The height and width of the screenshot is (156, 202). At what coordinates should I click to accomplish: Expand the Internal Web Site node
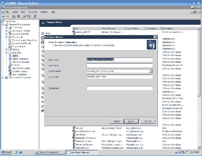click(6, 34)
